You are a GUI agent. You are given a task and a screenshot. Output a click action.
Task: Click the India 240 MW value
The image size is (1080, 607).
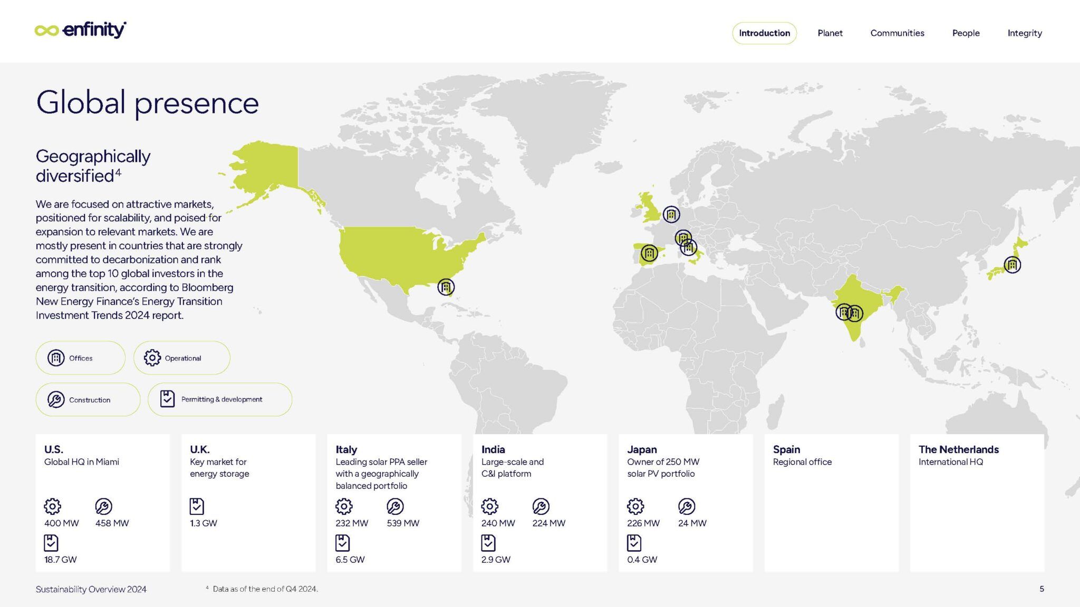click(498, 523)
